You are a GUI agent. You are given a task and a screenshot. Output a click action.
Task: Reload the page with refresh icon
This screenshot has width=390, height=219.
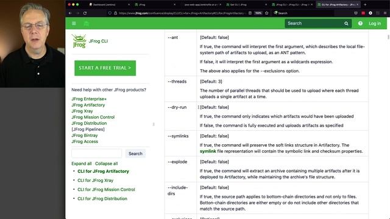[x=85, y=13]
